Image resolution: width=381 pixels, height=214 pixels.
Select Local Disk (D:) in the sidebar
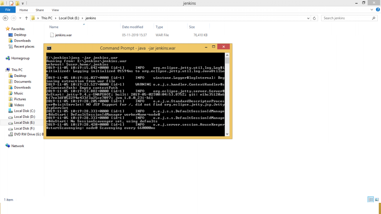(25, 116)
